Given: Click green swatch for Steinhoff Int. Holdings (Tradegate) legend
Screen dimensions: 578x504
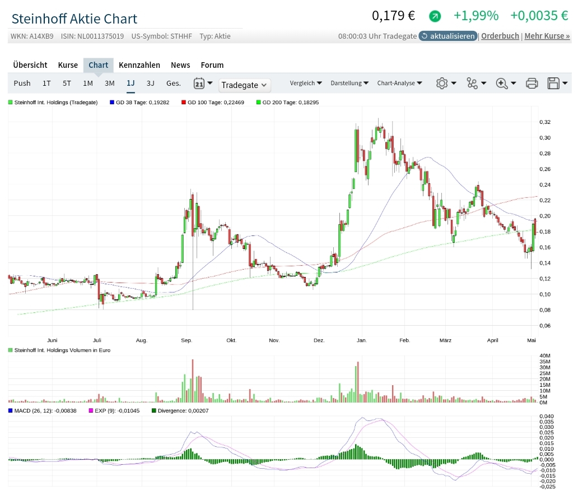Looking at the screenshot, I should [x=10, y=102].
